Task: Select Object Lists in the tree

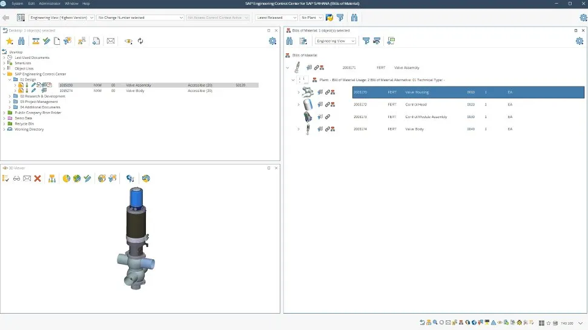Action: click(x=24, y=68)
